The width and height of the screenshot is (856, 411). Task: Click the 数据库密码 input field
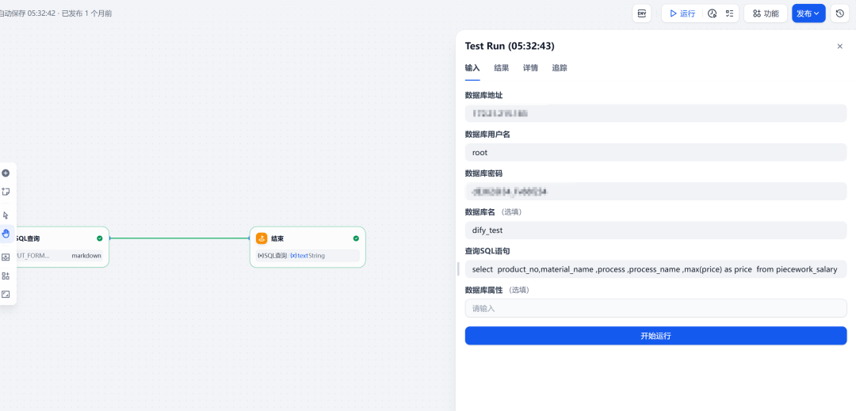[x=655, y=192]
